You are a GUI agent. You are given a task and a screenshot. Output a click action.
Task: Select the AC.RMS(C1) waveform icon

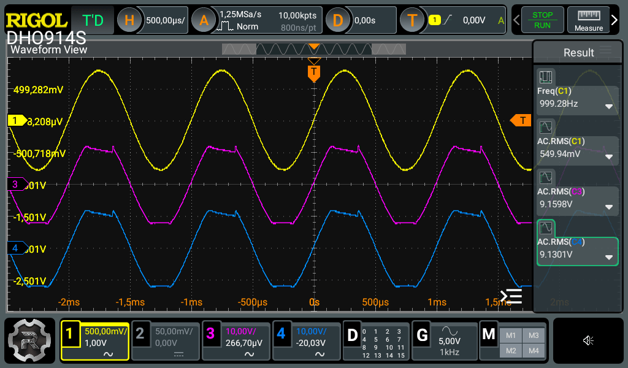[545, 128]
